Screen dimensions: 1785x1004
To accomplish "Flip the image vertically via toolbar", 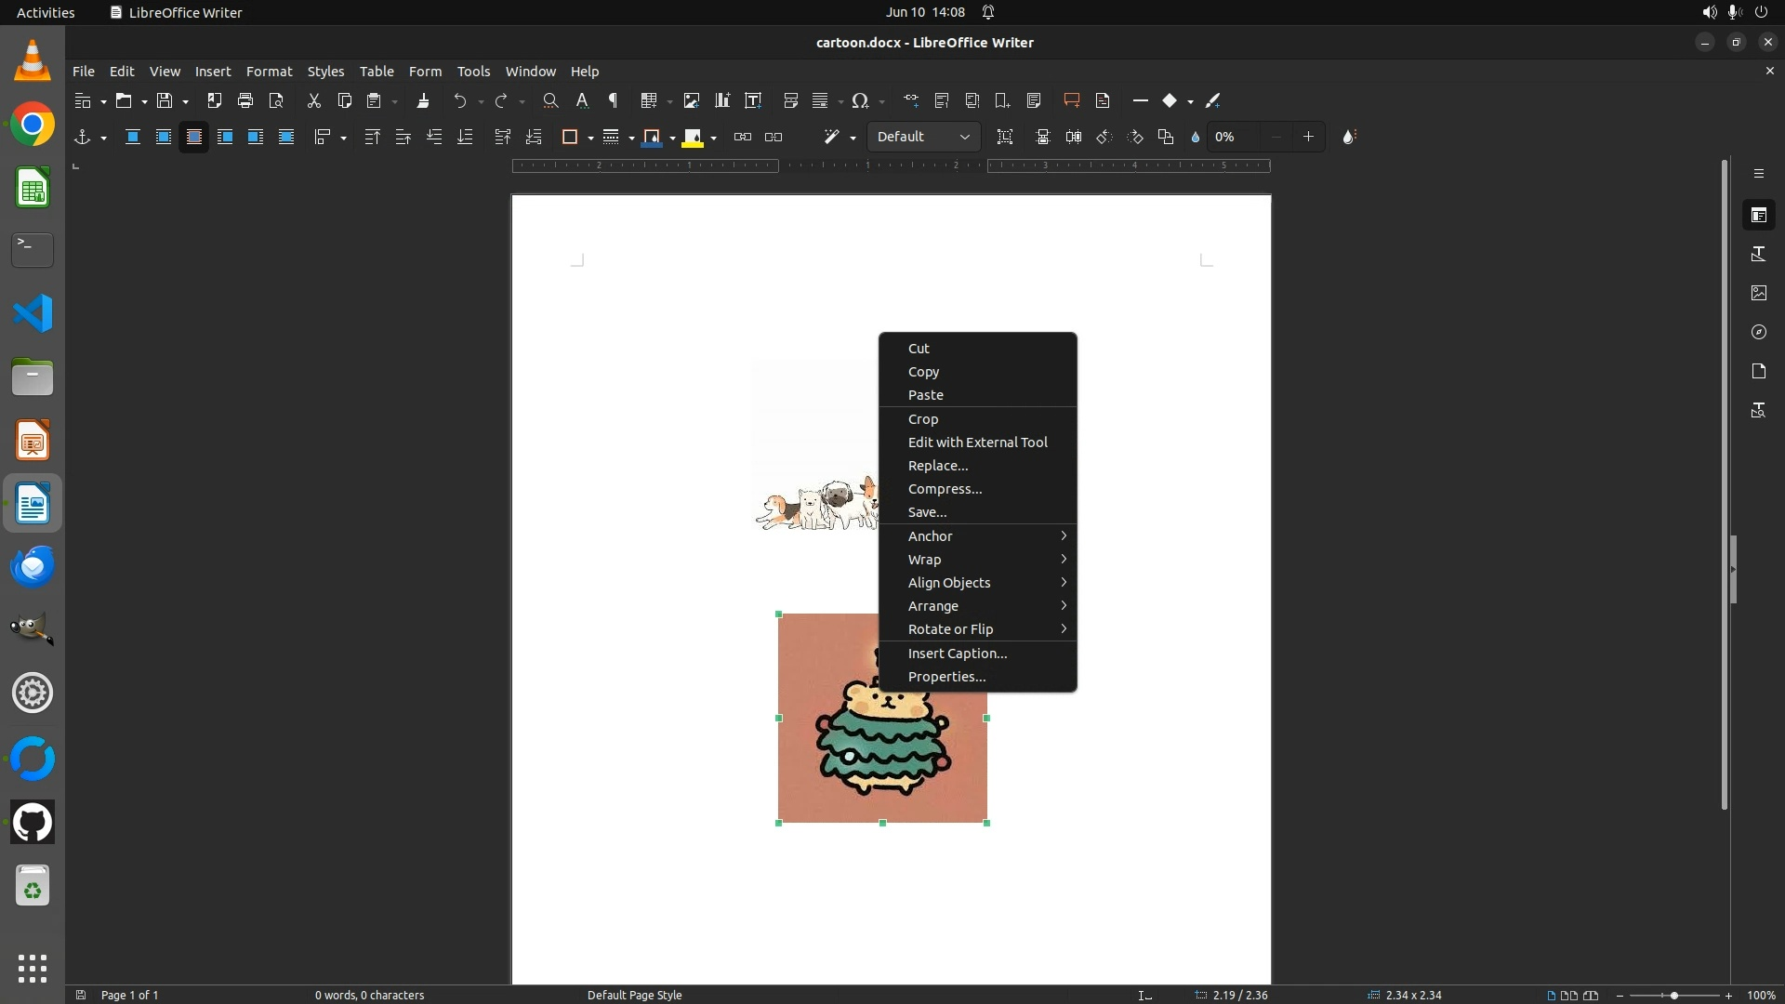I will click(1043, 137).
